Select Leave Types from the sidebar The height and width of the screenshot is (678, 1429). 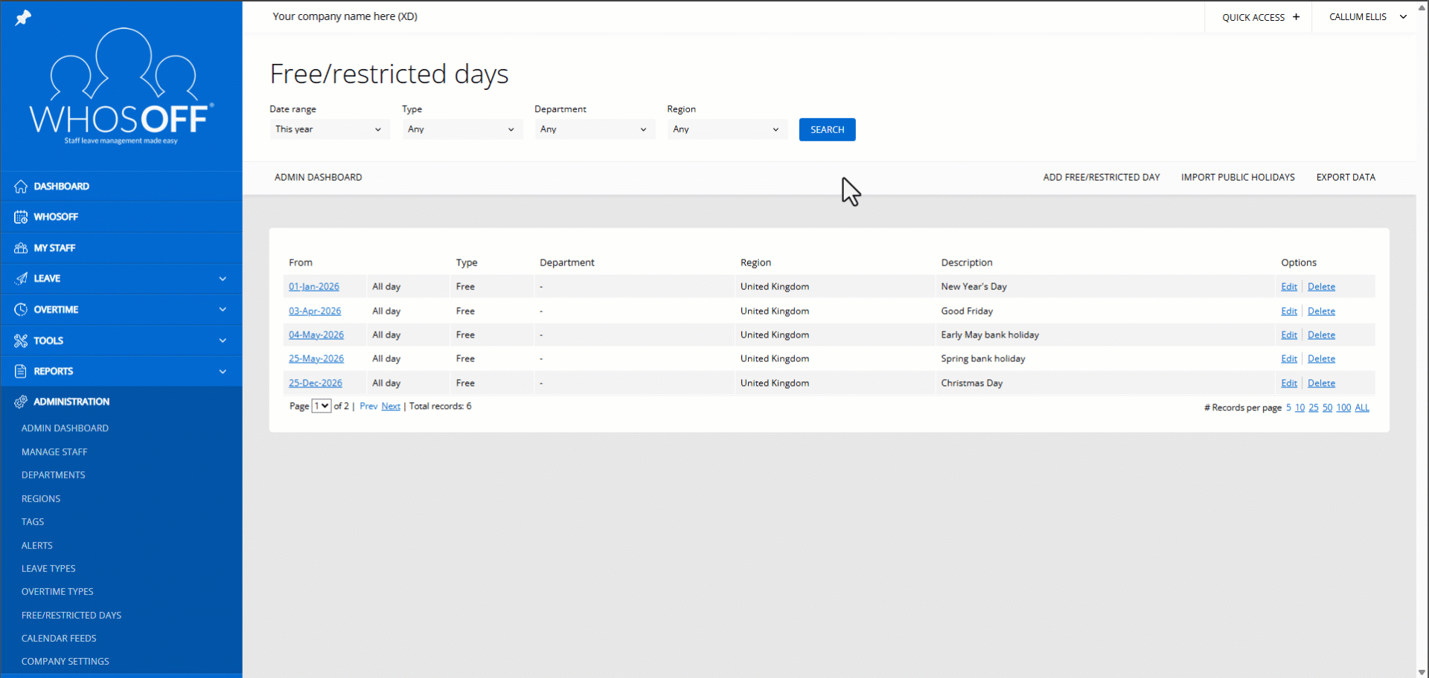click(x=48, y=569)
